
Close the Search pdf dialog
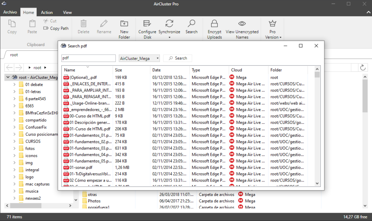(x=316, y=46)
